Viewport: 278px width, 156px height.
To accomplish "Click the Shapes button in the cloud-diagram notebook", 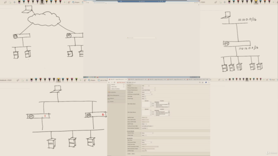I will [76, 2].
